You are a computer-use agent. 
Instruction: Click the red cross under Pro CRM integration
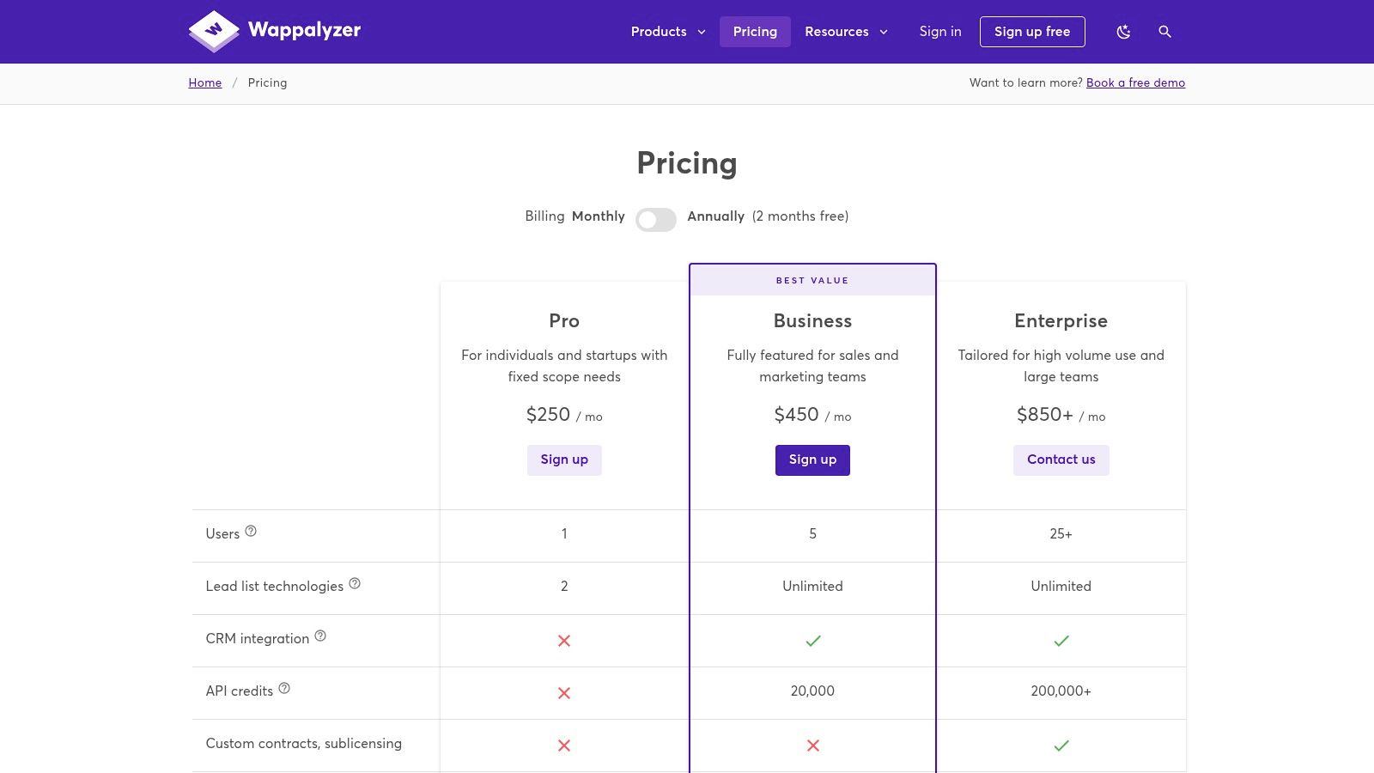(x=564, y=641)
